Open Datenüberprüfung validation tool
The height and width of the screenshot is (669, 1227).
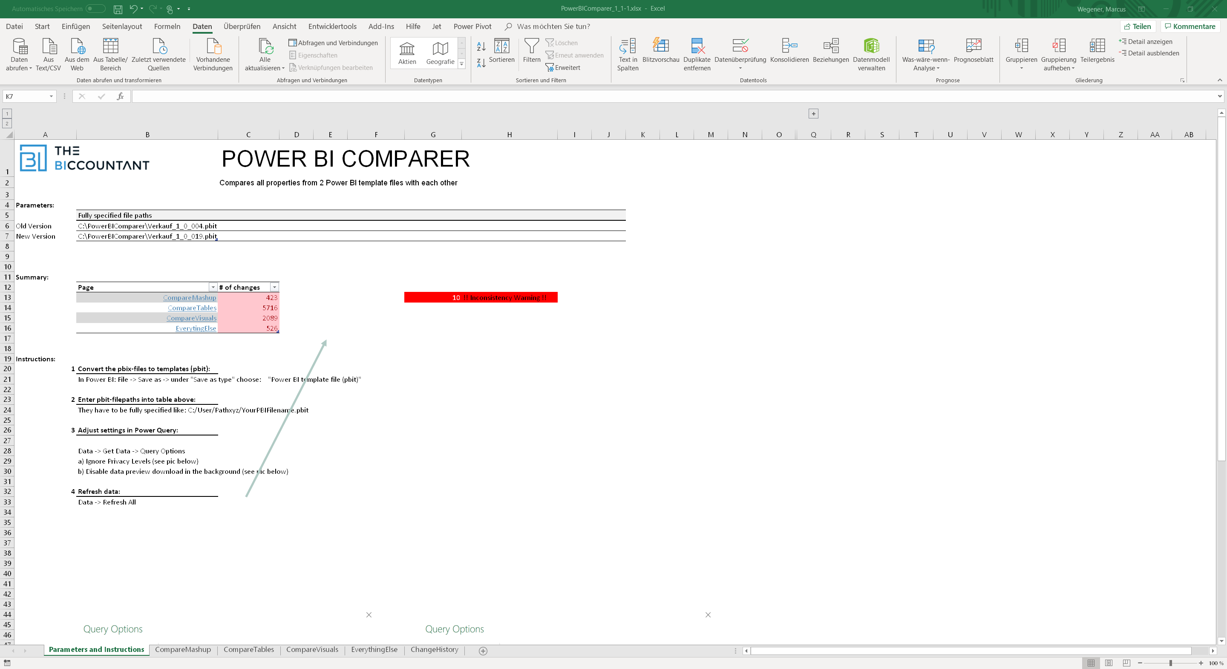[740, 55]
